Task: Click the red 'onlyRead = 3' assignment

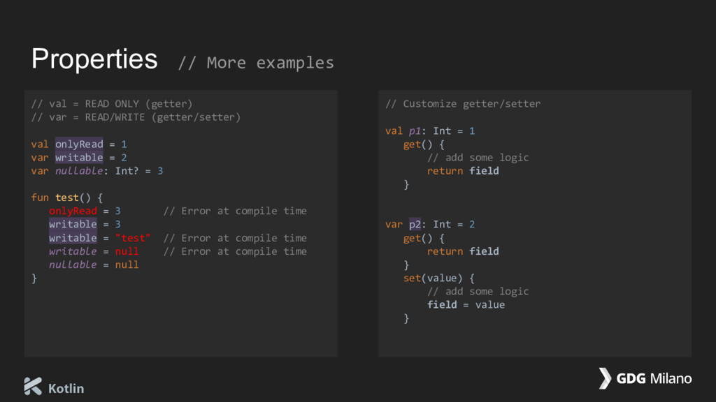Action: (x=85, y=211)
